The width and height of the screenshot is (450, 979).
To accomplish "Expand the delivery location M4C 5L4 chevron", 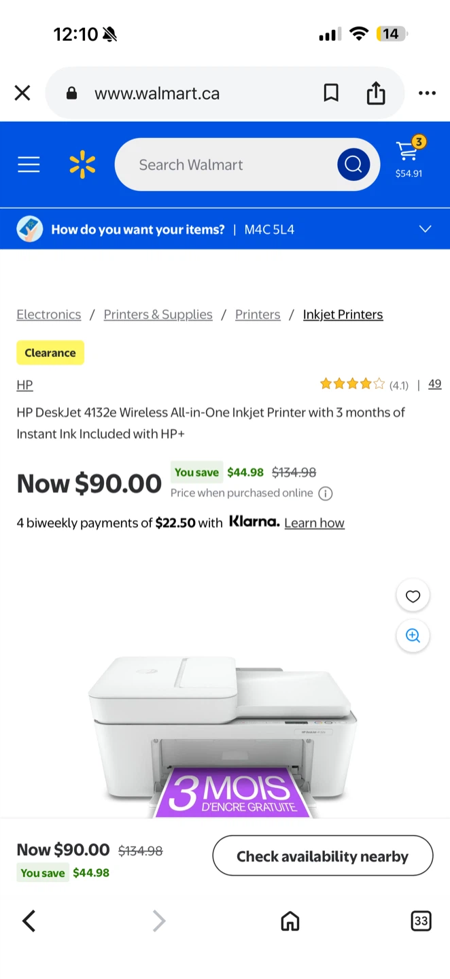I will point(425,229).
